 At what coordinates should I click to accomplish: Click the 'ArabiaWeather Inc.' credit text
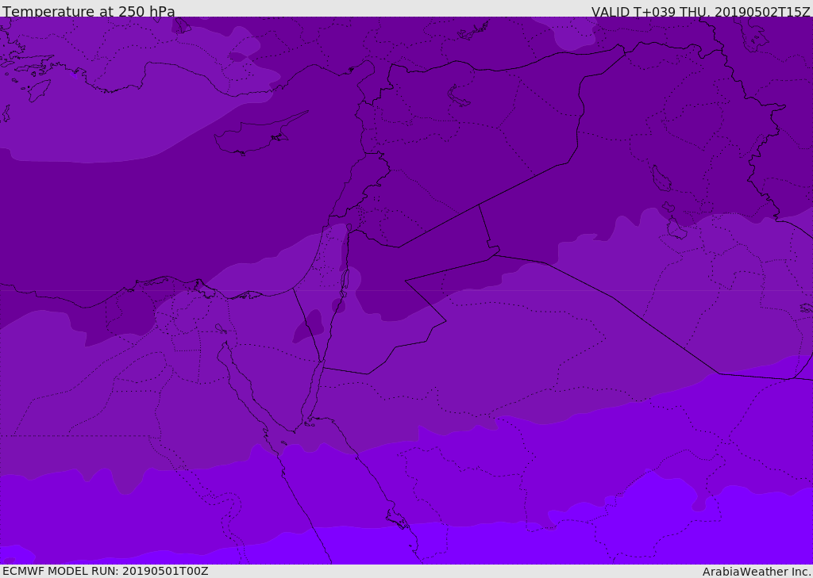[756, 572]
